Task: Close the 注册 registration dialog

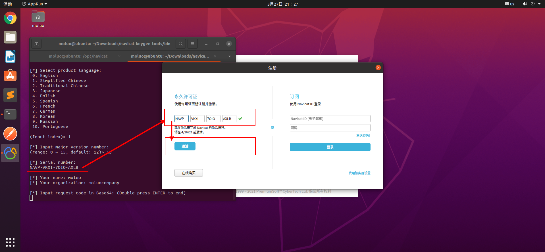Action: pos(378,68)
